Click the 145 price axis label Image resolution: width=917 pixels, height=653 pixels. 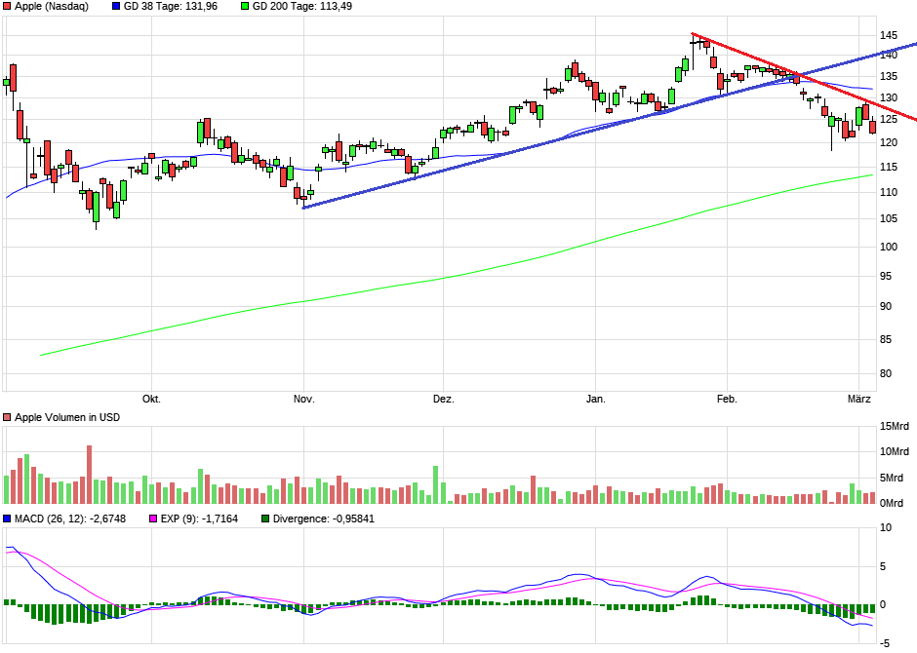(889, 36)
